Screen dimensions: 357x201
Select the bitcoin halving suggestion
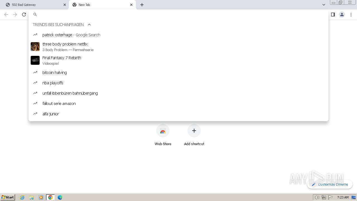tap(178, 73)
